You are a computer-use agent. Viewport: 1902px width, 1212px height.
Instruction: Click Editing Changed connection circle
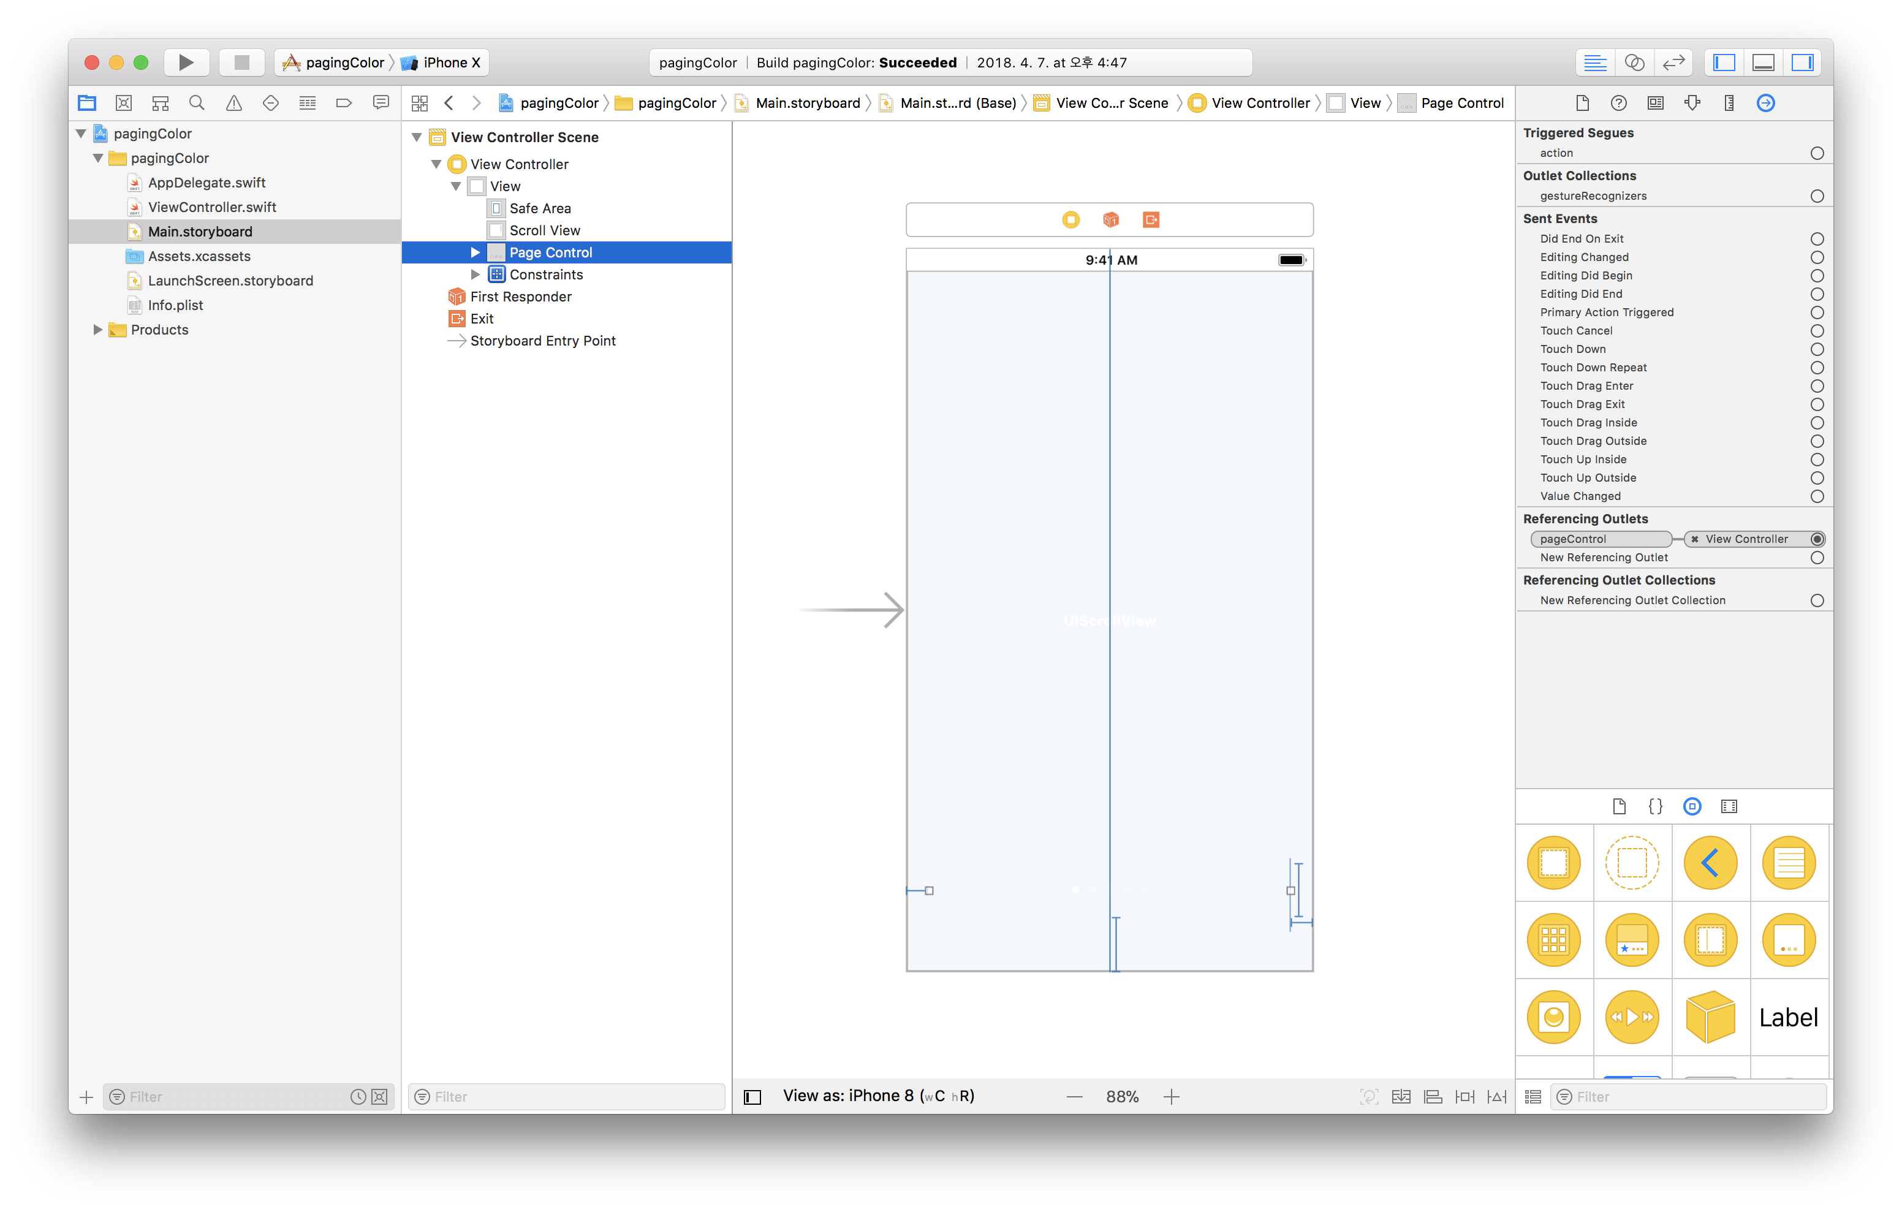[x=1817, y=257]
